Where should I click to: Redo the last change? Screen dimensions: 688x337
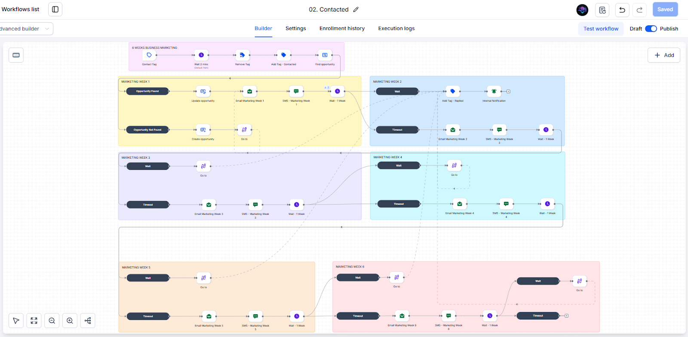pos(639,10)
